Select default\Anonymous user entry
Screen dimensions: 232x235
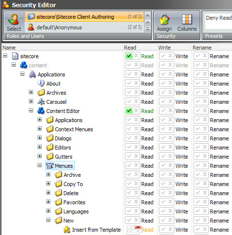click(x=85, y=27)
